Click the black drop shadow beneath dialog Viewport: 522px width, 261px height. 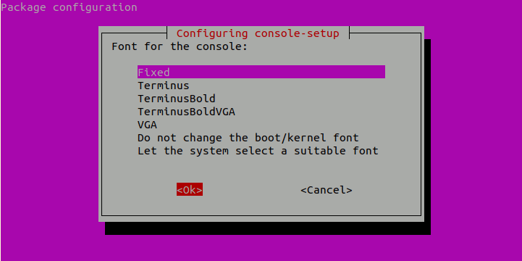pyautogui.click(x=268, y=228)
